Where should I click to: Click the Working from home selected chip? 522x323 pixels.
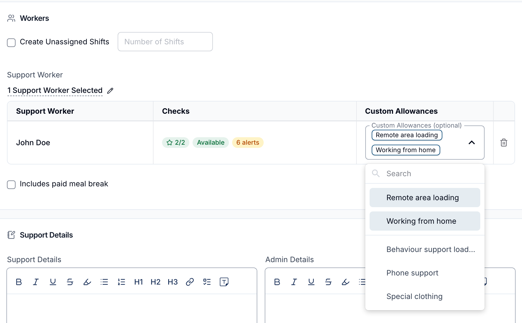406,150
